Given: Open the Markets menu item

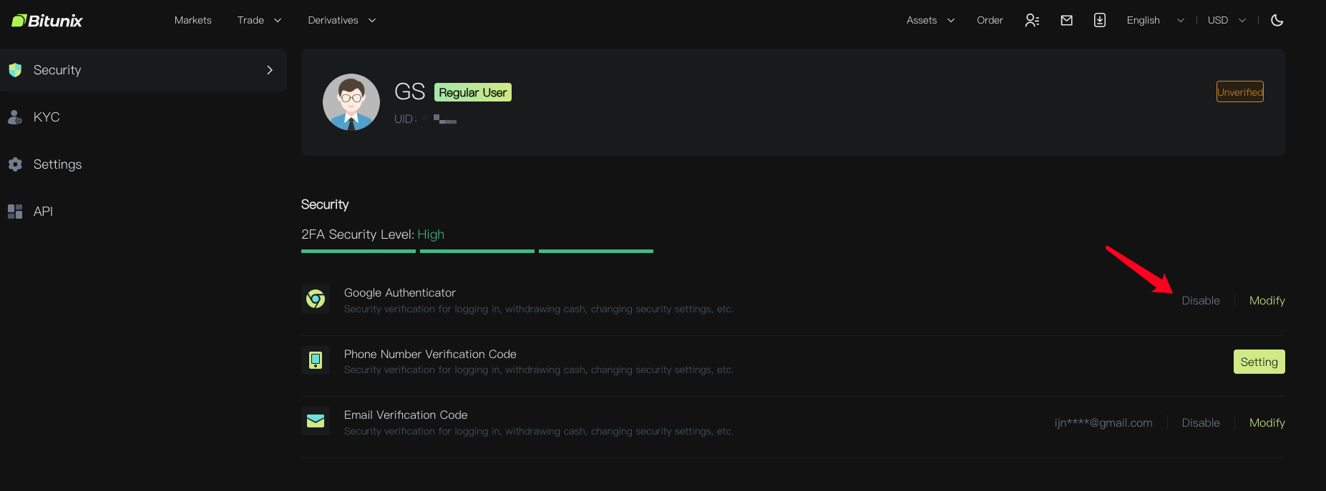Looking at the screenshot, I should coord(192,21).
